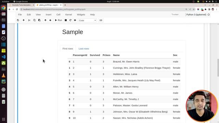Insert cell below with plus icon

point(24,20)
